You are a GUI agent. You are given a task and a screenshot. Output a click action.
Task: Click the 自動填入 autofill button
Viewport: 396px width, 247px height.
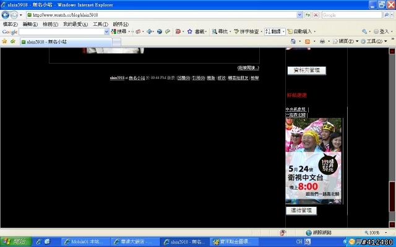click(299, 31)
